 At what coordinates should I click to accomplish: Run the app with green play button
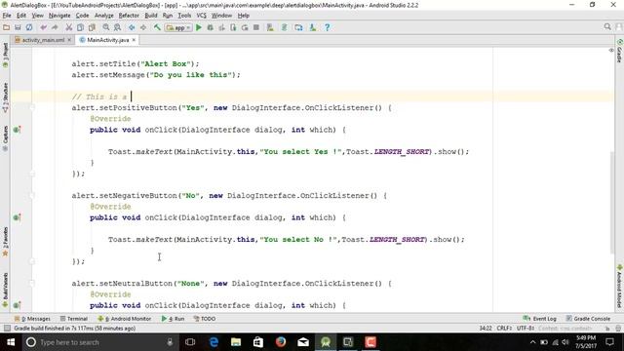[199, 27]
